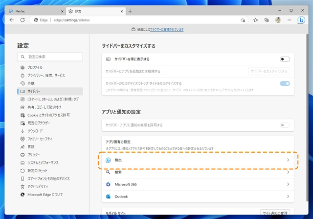Click the Bing icon in 検出 row

(x=108, y=160)
